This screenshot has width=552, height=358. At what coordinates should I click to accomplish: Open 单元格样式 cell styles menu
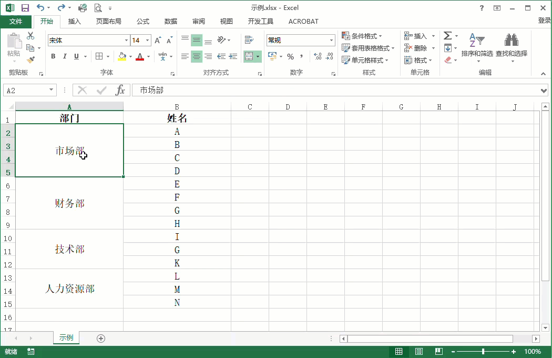click(365, 60)
